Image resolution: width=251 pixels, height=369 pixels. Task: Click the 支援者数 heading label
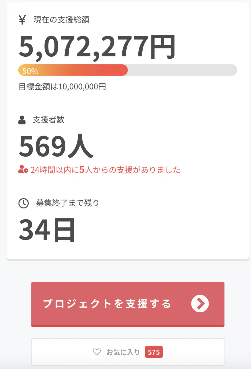click(x=48, y=120)
